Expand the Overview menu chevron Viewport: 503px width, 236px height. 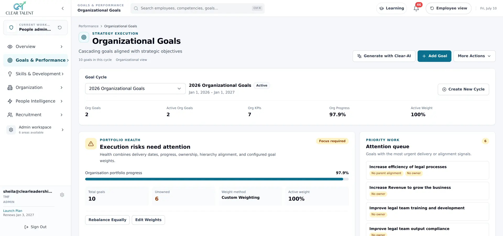tap(62, 47)
